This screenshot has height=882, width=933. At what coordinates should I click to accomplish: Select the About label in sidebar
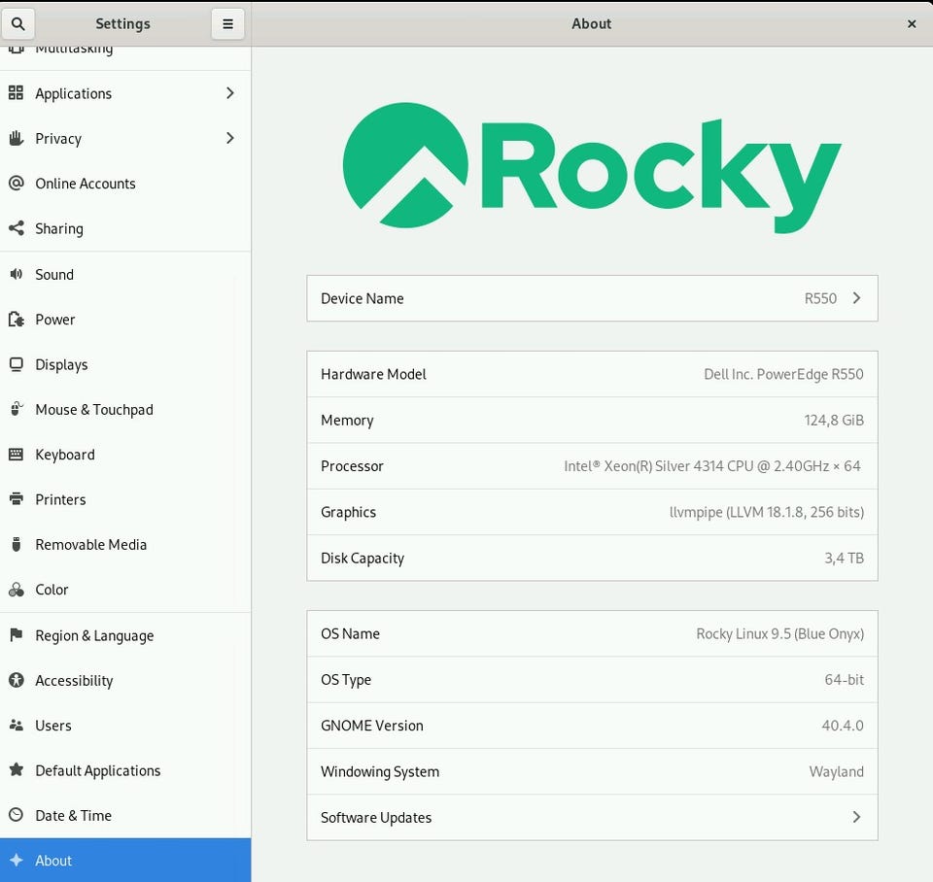tap(52, 861)
